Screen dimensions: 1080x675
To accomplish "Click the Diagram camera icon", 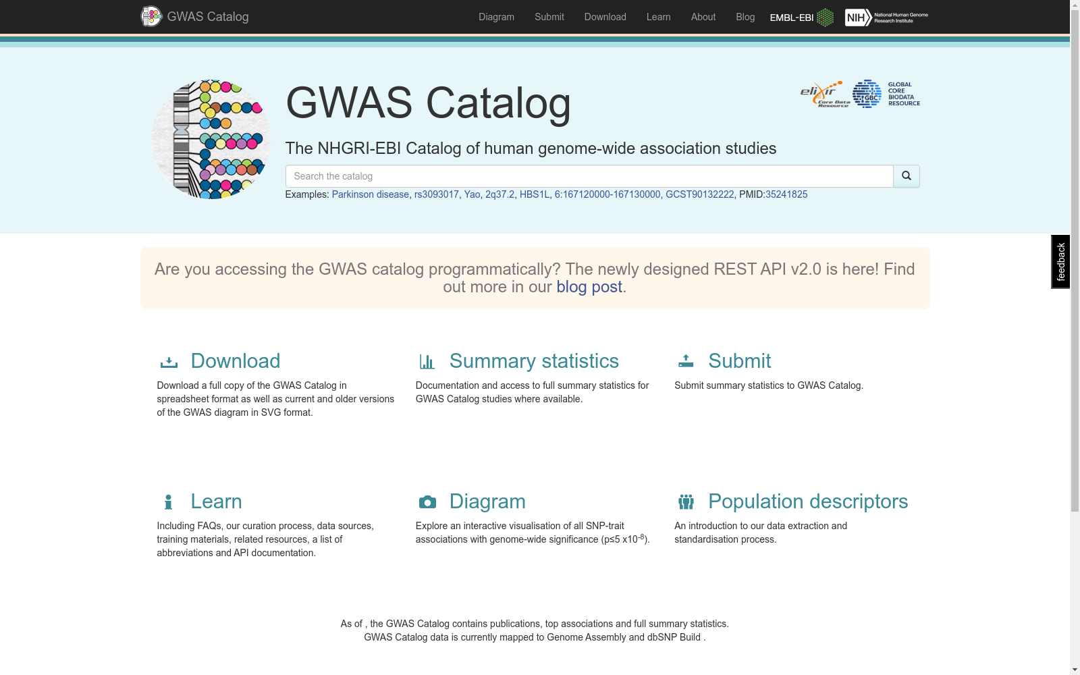I will [427, 502].
